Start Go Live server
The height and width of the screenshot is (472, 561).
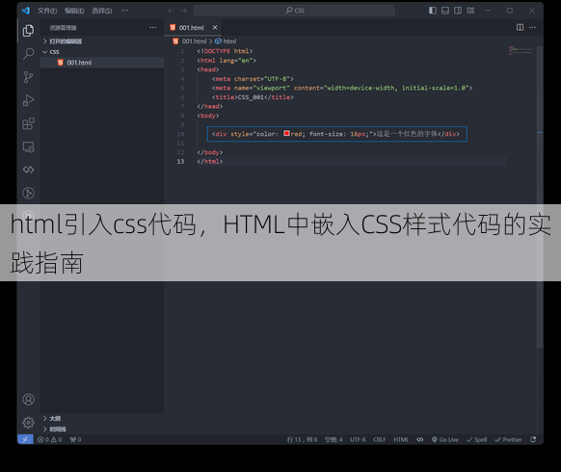pyautogui.click(x=444, y=439)
